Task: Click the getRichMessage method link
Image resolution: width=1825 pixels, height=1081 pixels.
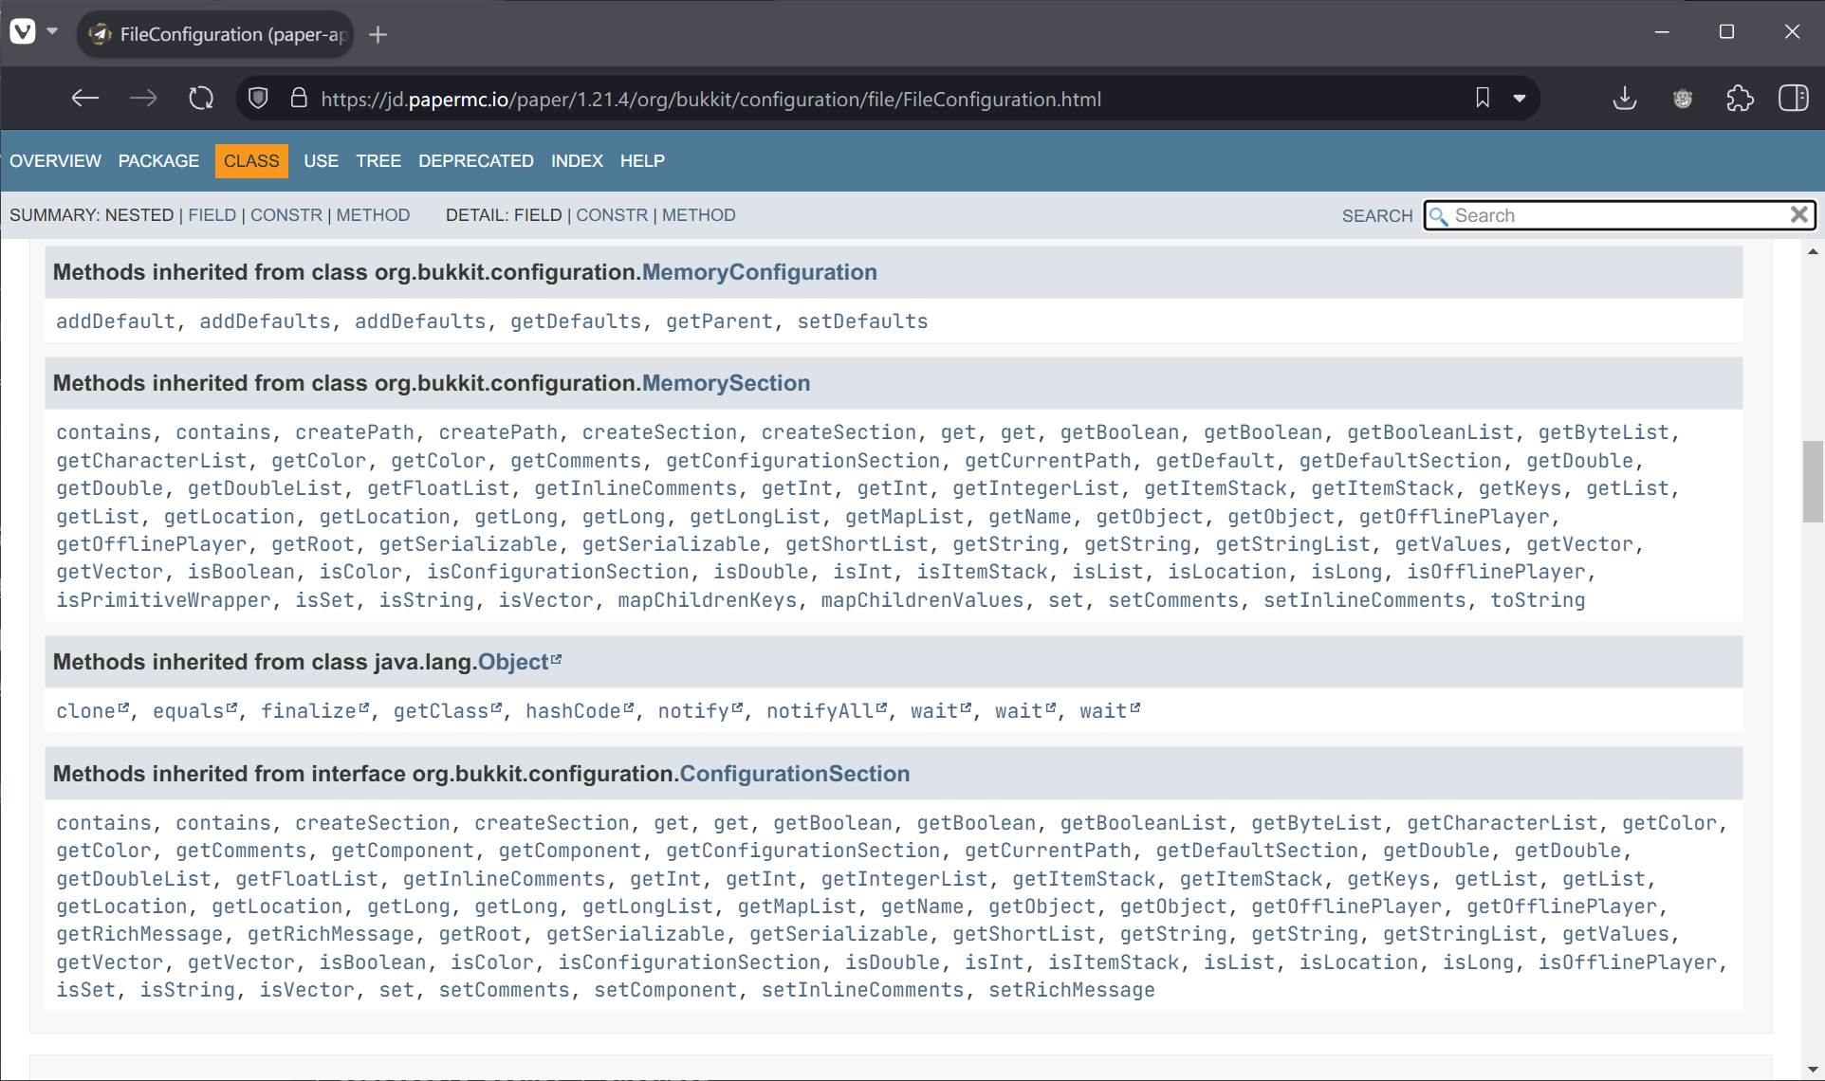Action: point(139,934)
